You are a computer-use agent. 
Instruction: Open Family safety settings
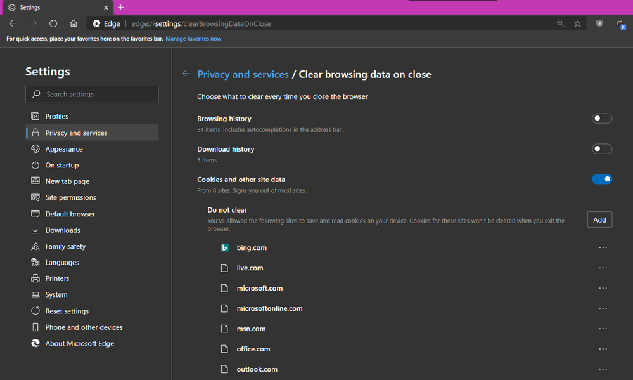click(92, 246)
